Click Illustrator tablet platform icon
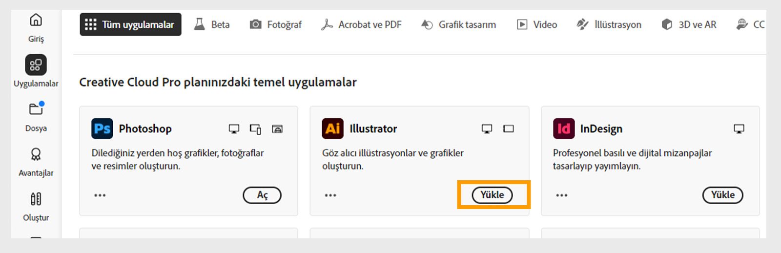This screenshot has height=253, width=781. pyautogui.click(x=509, y=129)
